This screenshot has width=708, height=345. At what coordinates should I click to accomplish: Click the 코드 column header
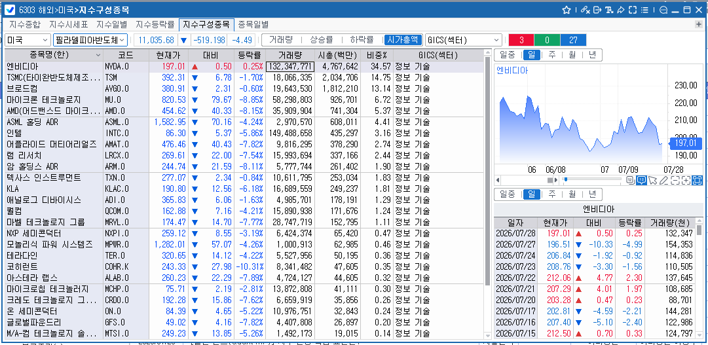(x=126, y=56)
